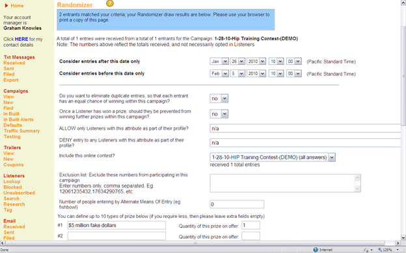Open the online contest selection dropdown
Screen dimensions: 406x253
[273, 157]
